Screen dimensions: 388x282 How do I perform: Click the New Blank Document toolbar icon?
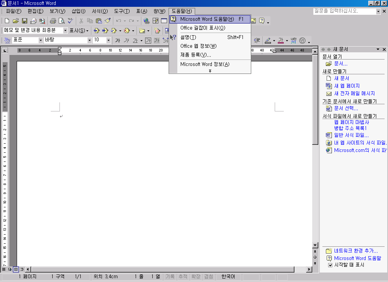pos(7,21)
